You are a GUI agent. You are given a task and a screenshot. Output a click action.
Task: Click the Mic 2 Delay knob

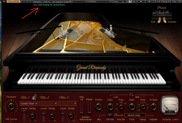(x=52, y=116)
